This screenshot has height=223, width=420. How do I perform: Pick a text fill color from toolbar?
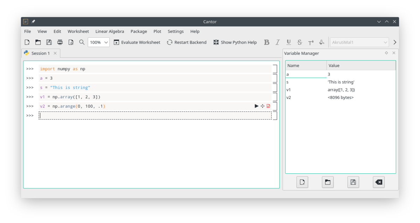[x=322, y=42]
